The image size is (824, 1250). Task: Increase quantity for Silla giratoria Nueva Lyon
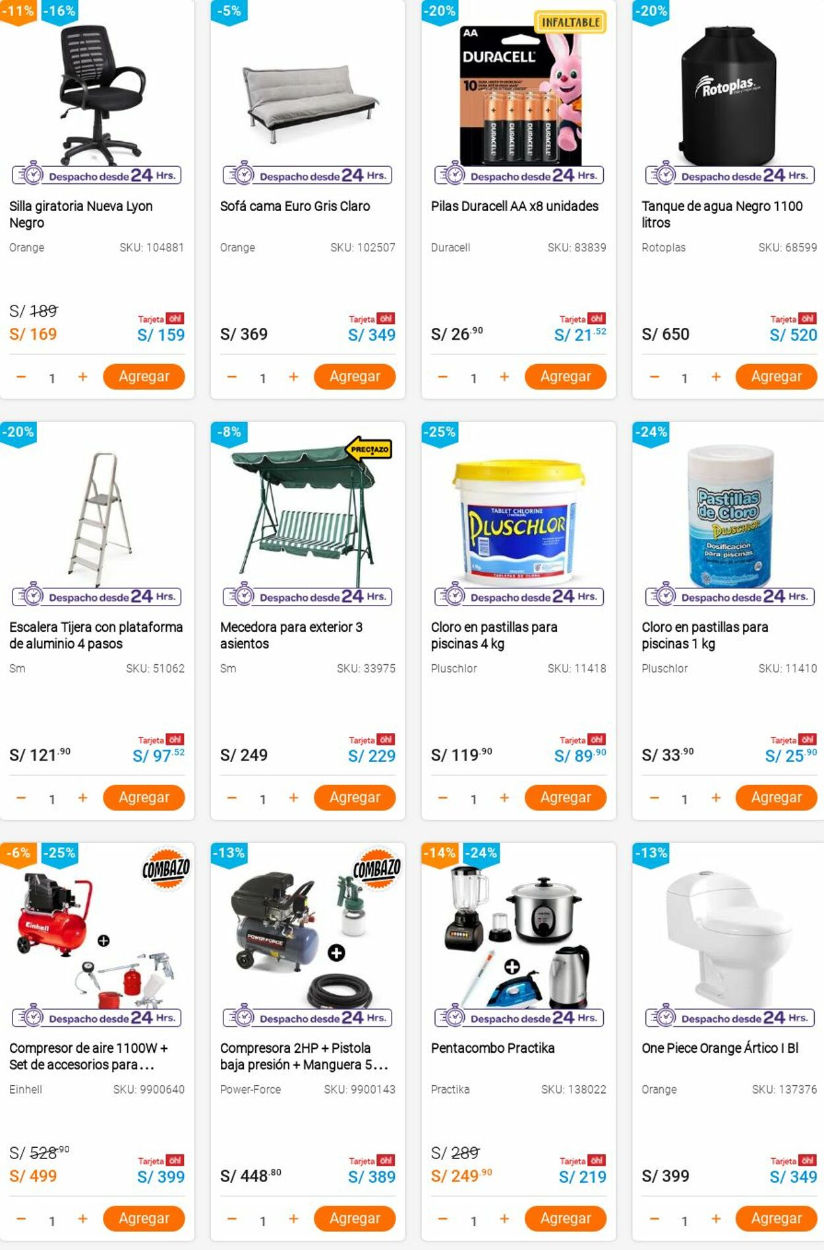pyautogui.click(x=82, y=377)
